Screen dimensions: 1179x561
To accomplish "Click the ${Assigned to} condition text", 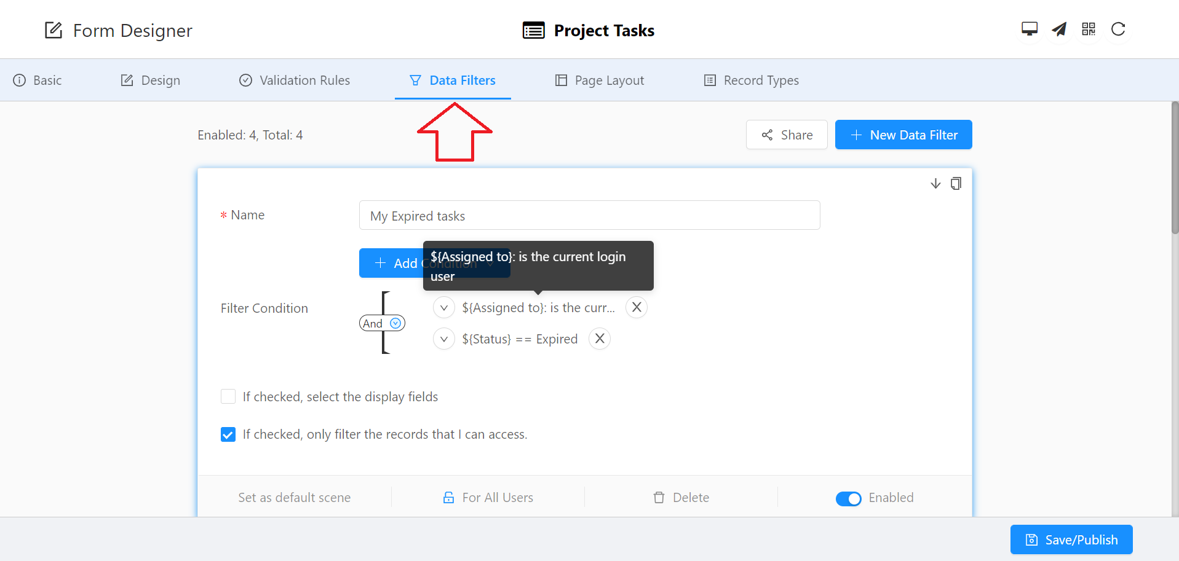I will (x=538, y=307).
